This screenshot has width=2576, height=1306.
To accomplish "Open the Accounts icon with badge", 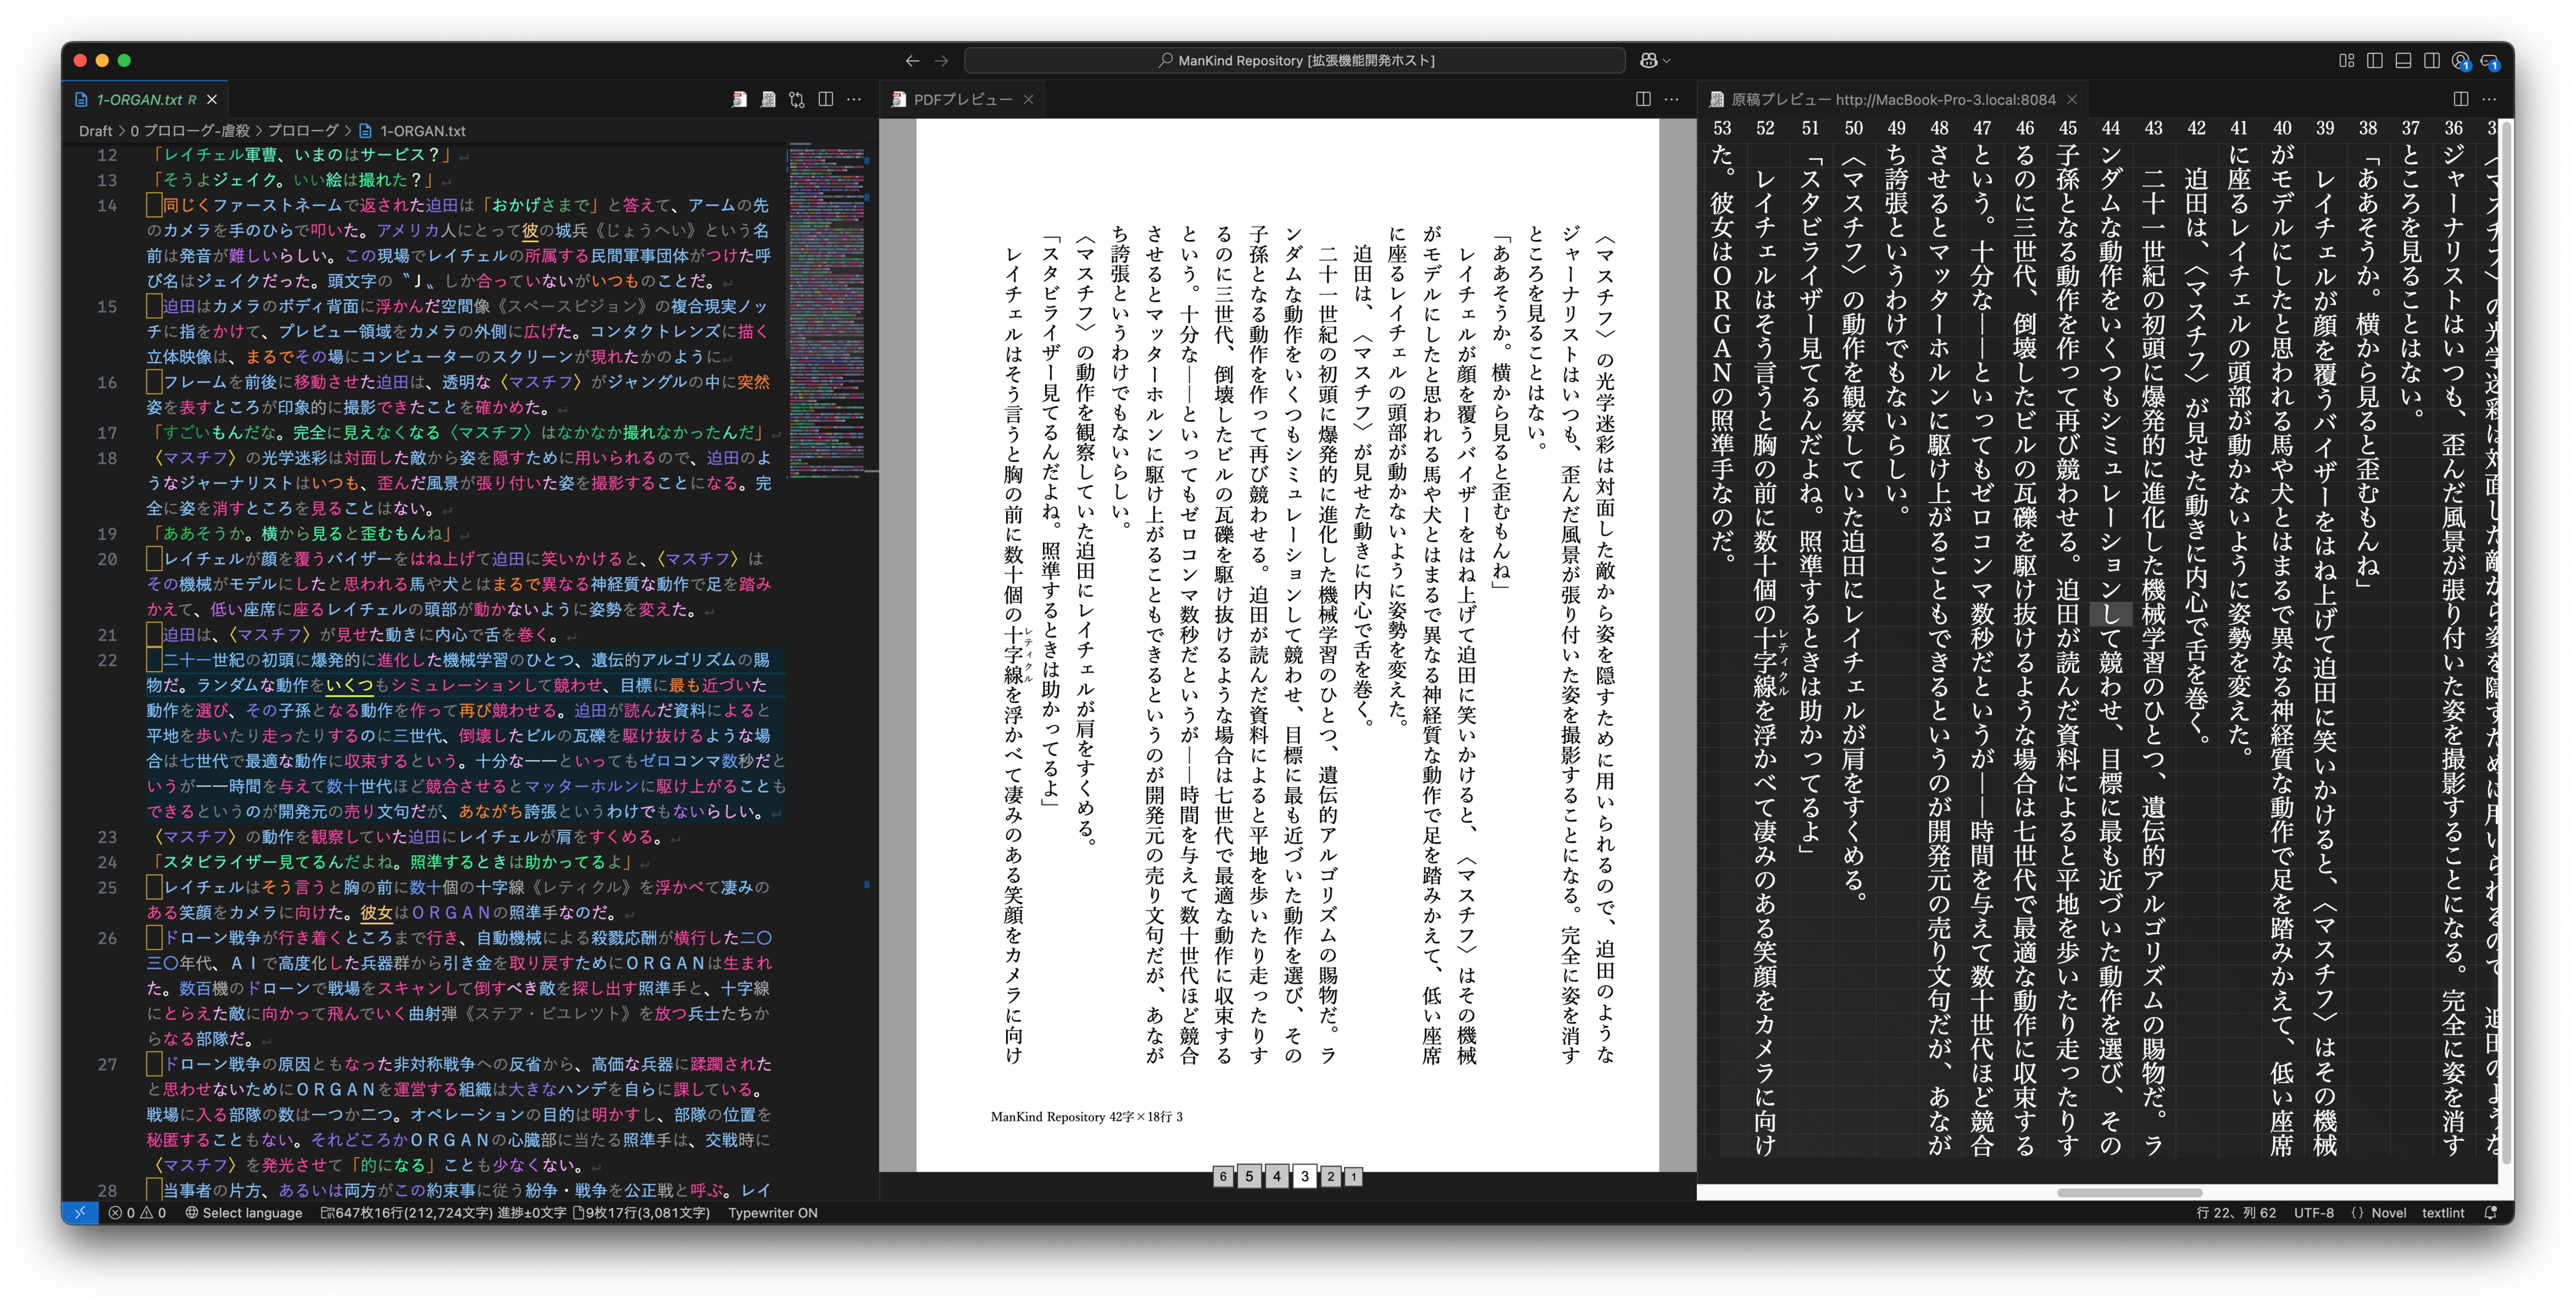I will (x=2461, y=61).
